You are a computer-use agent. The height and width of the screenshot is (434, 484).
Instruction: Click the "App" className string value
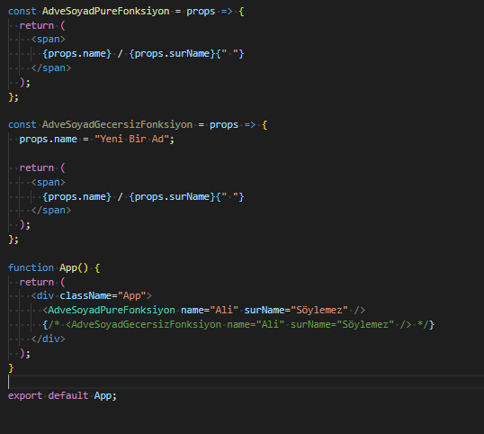(132, 296)
